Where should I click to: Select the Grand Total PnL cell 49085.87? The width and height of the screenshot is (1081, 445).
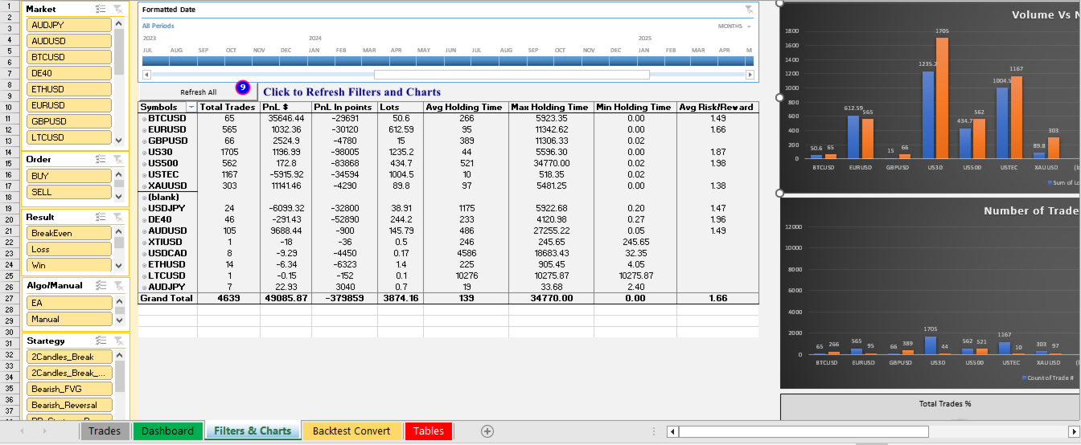pyautogui.click(x=286, y=298)
